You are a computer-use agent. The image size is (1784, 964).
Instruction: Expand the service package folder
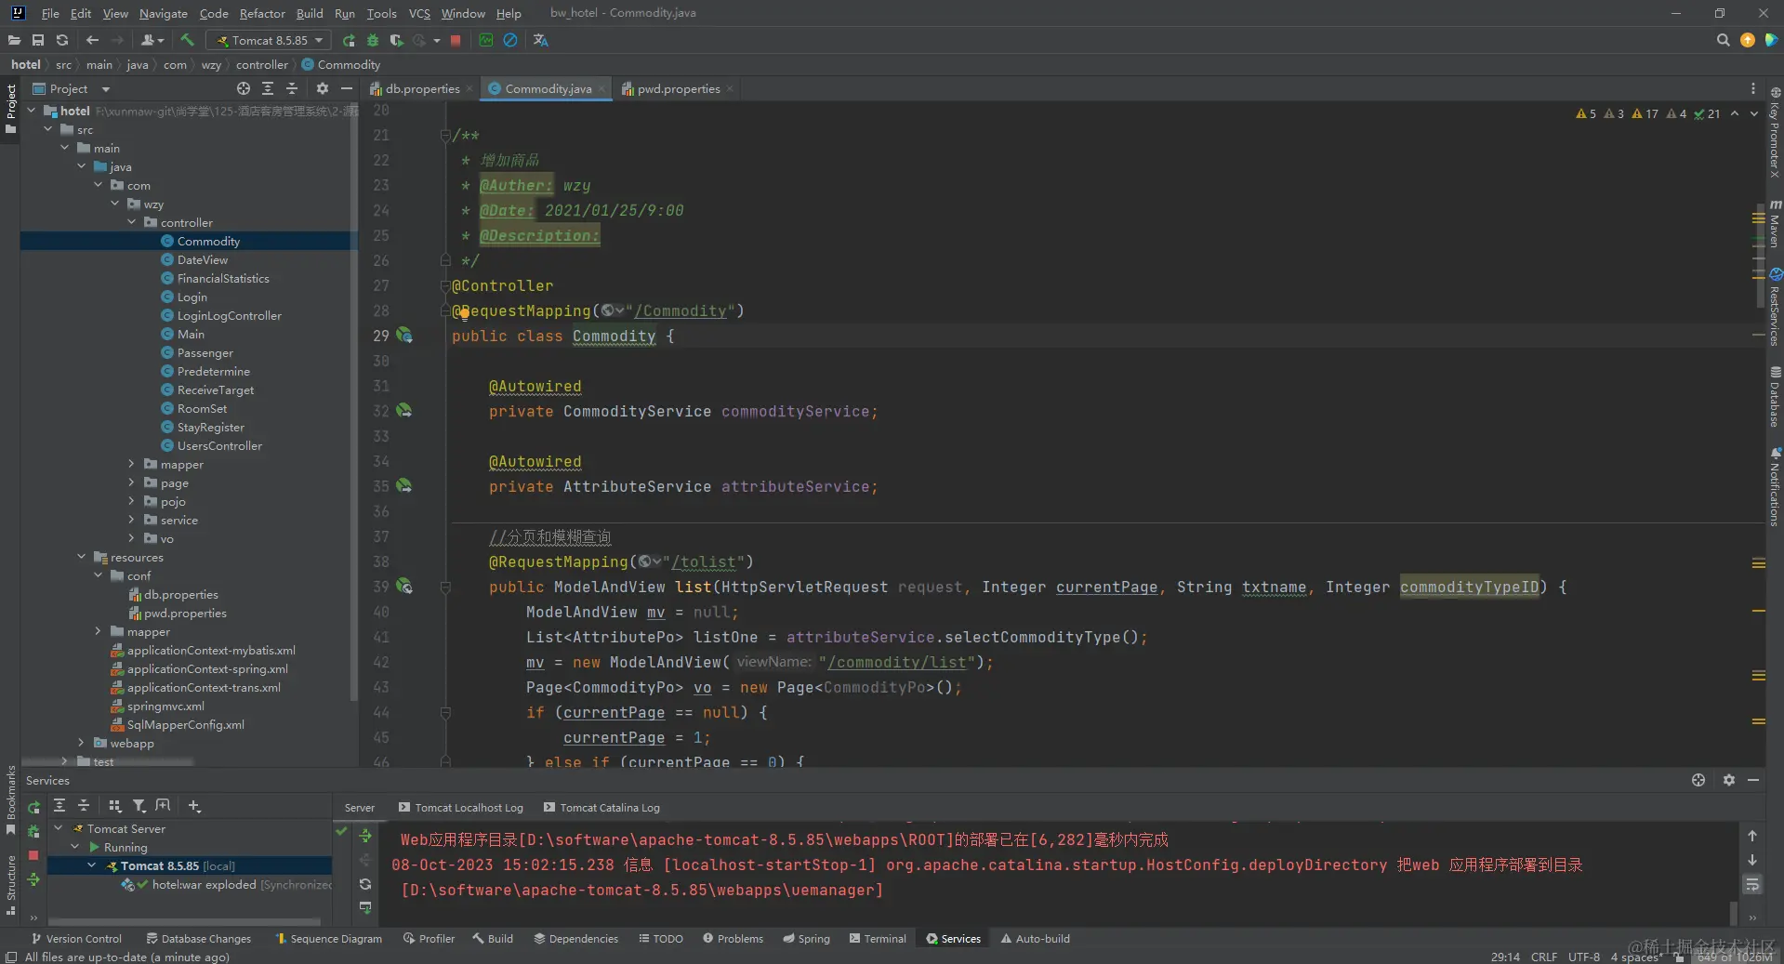point(131,520)
